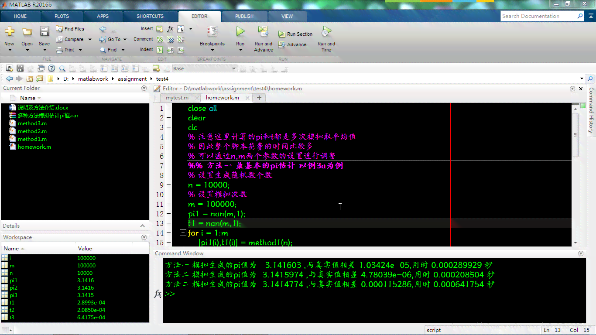Click Run and Advance
Image resolution: width=596 pixels, height=335 pixels.
(264, 38)
